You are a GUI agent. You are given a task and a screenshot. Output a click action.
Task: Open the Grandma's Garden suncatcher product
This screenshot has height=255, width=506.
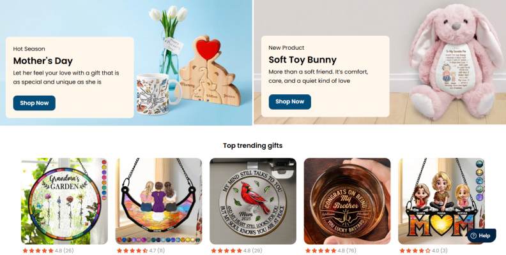coord(65,201)
